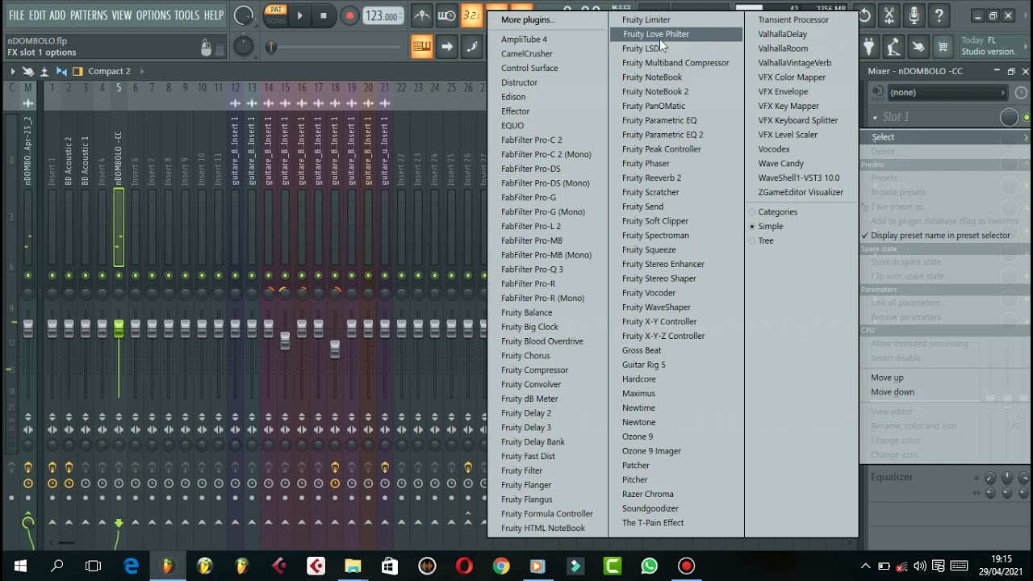Click the mixer orange layout square icon
The image size is (1033, 581).
pyautogui.click(x=78, y=71)
